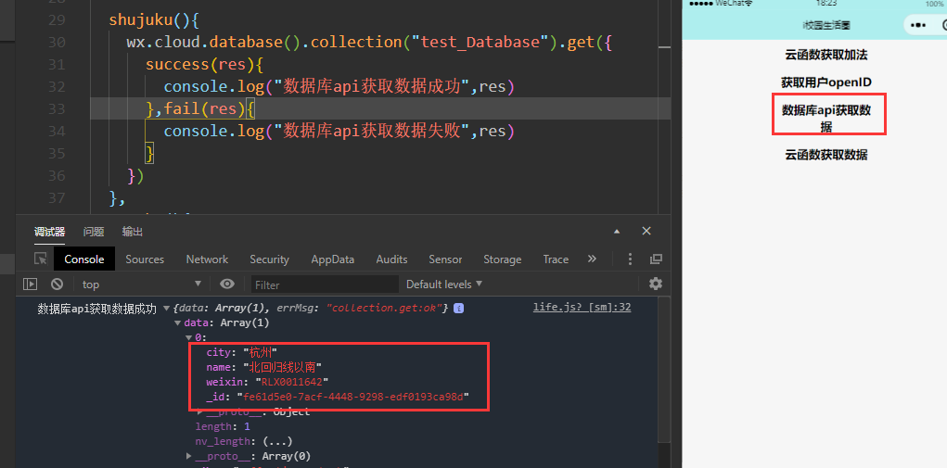This screenshot has width=947, height=468.
Task: Click the 数据库api获取数据成功 console message
Action: tap(97, 309)
